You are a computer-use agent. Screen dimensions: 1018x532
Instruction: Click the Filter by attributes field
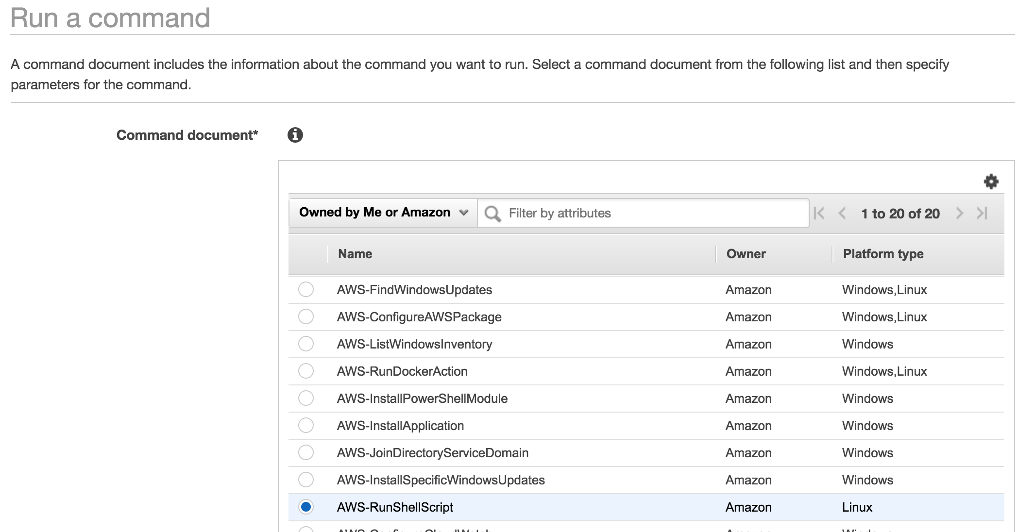(x=651, y=214)
